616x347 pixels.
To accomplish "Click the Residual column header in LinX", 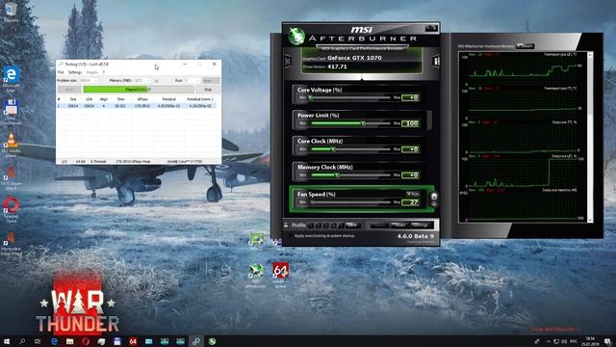I will (x=169, y=99).
